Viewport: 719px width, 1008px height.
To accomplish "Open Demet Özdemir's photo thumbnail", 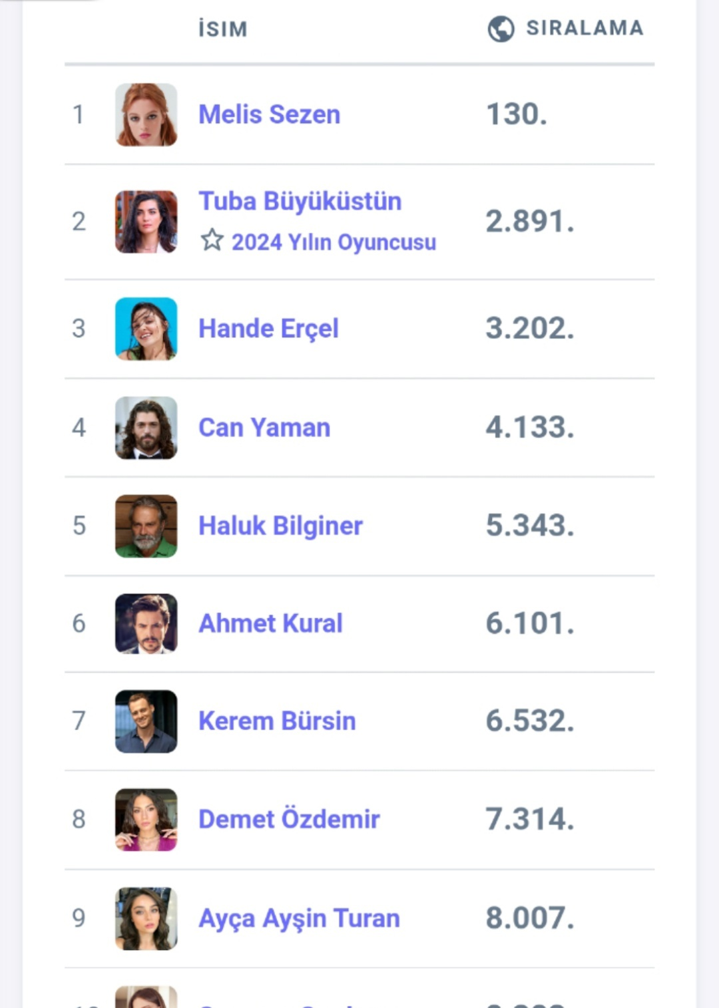I will 146,820.
